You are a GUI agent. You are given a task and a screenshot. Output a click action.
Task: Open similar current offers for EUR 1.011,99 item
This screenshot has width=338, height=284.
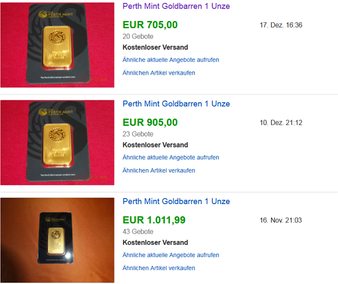(171, 255)
